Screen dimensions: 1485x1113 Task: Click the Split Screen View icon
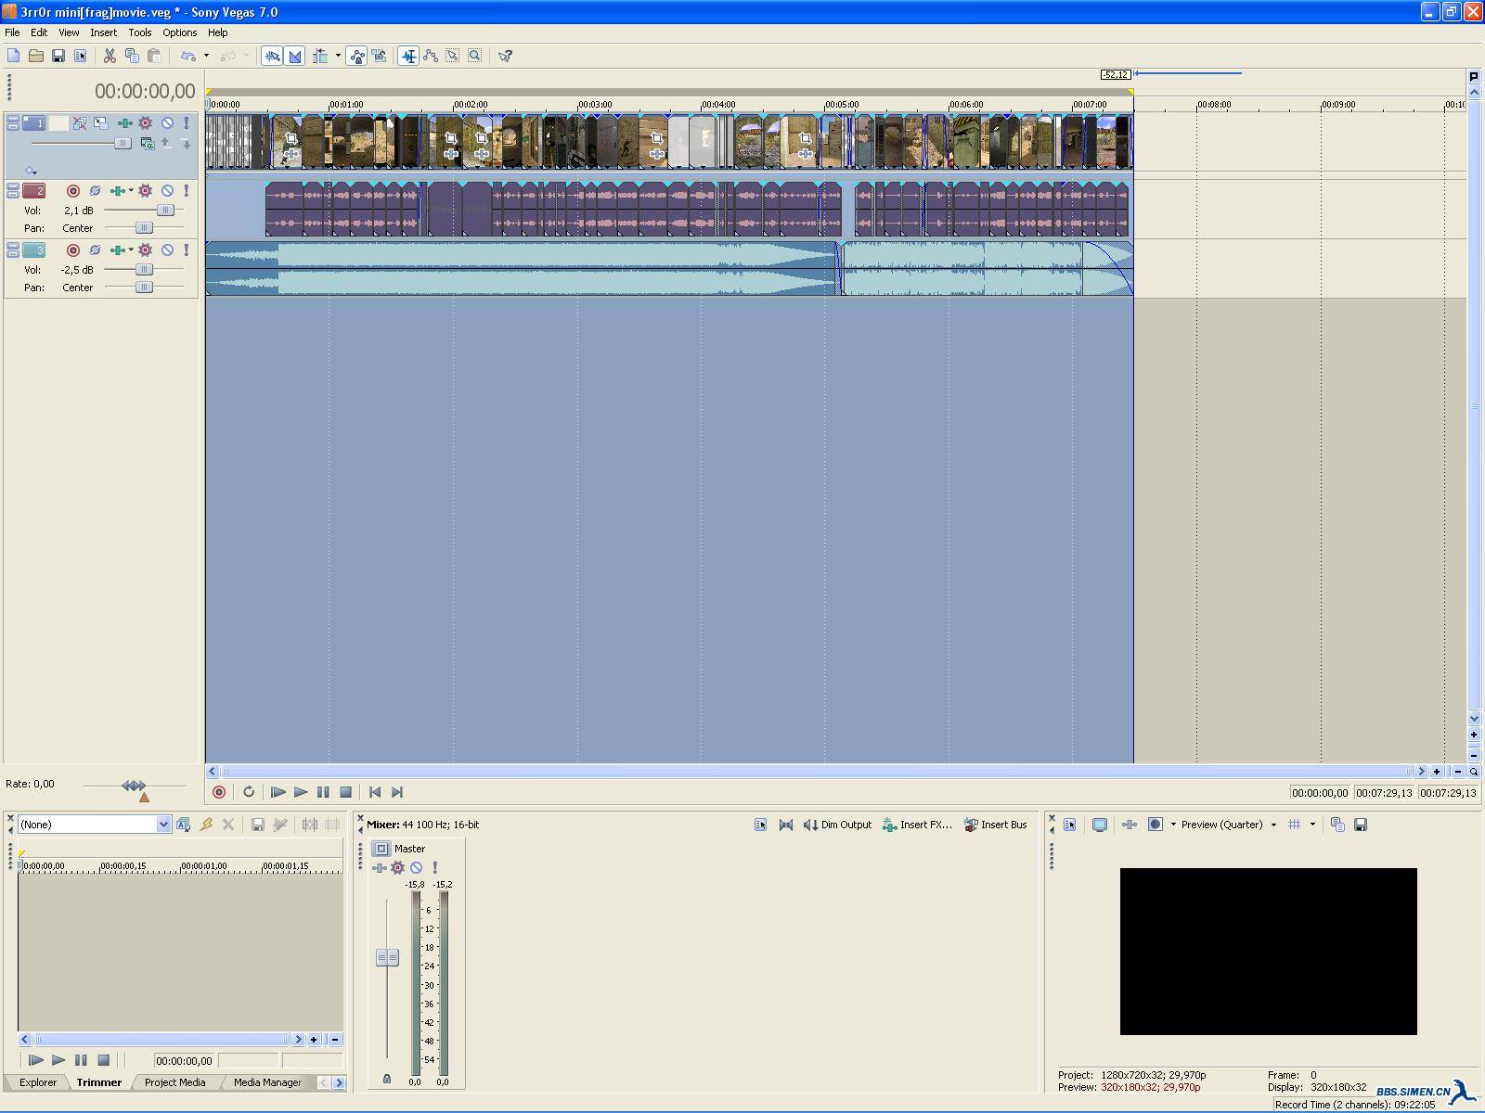click(x=1156, y=825)
